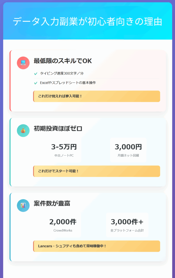Click the これだけでスタート可能！ banner

(97, 171)
